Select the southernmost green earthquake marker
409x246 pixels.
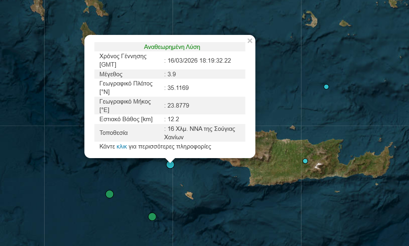tap(152, 217)
